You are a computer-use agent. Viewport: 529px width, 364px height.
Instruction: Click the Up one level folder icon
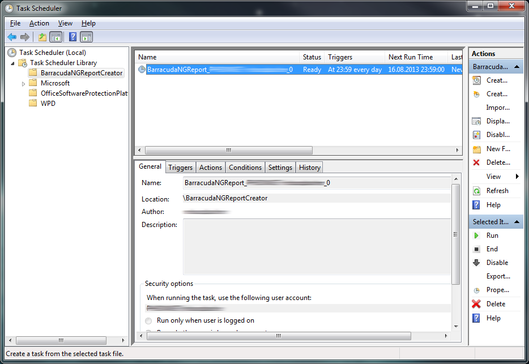tap(42, 37)
